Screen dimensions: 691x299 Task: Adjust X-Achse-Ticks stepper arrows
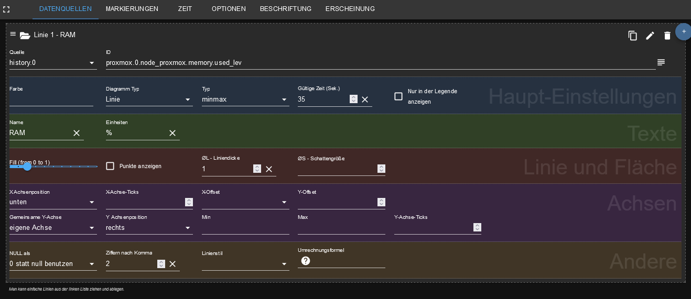[x=189, y=202]
